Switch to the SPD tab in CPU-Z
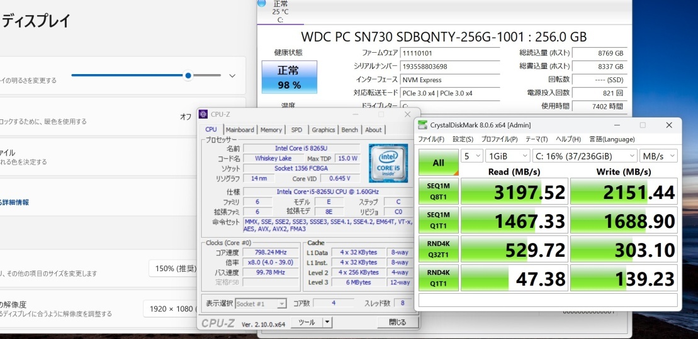 pos(296,130)
